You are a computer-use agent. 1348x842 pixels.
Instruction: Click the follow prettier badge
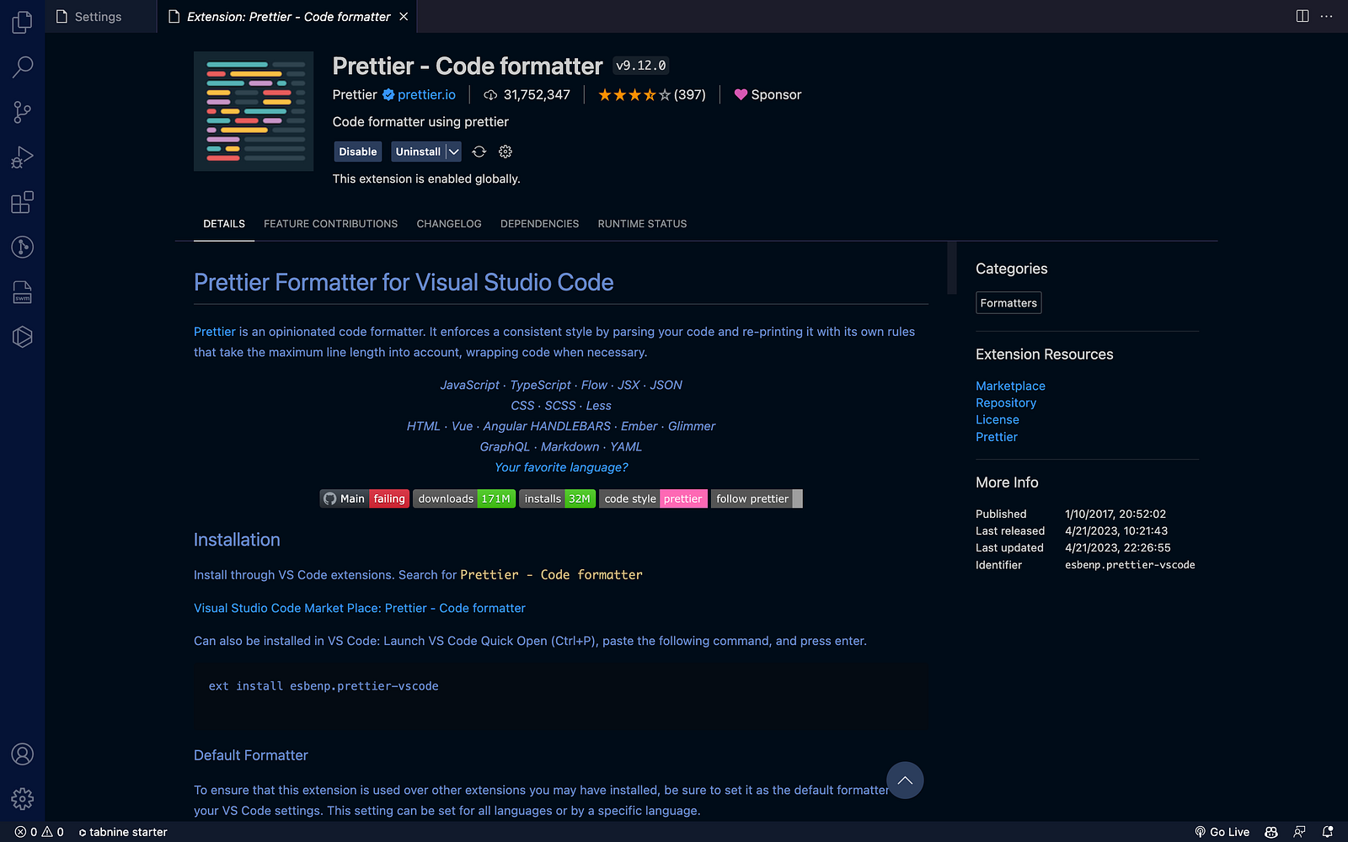click(x=757, y=498)
